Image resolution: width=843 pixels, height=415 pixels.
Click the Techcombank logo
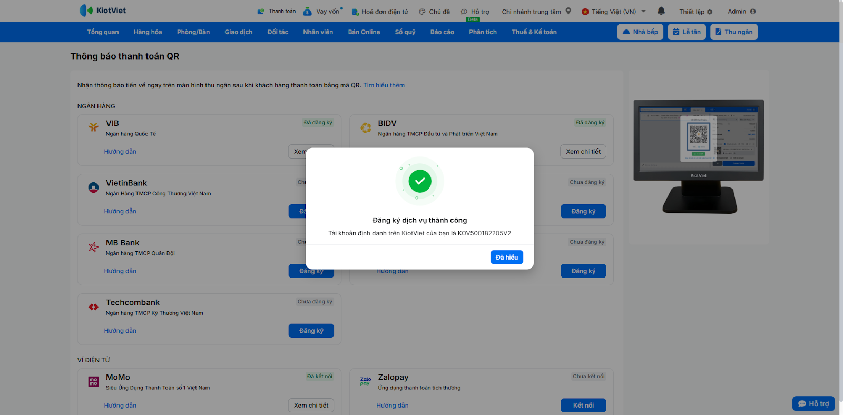click(x=93, y=307)
